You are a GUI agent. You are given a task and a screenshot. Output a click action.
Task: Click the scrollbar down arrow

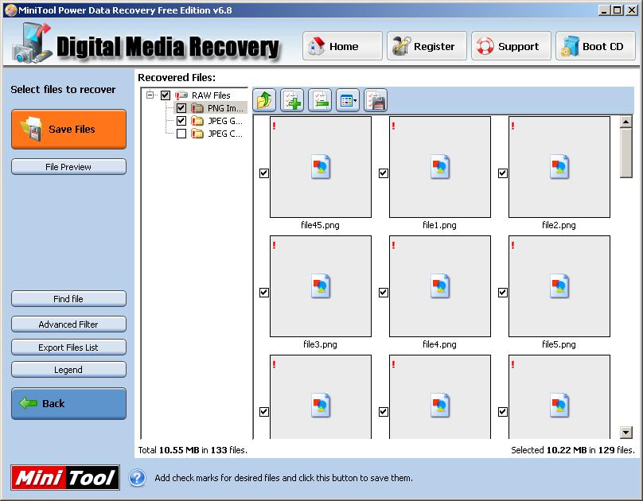[x=625, y=432]
